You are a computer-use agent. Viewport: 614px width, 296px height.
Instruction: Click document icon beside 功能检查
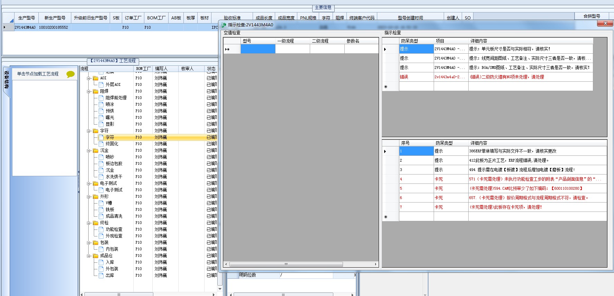coord(101,229)
